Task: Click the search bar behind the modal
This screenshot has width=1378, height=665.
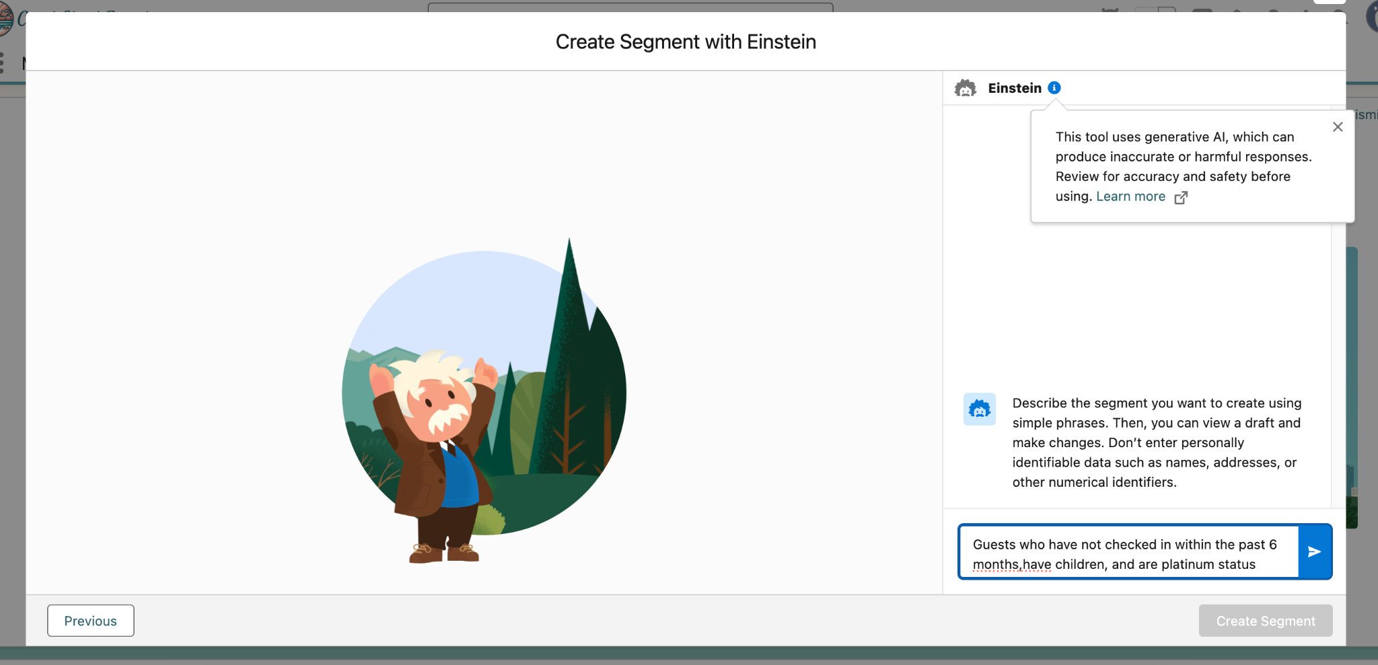Action: pos(630,7)
